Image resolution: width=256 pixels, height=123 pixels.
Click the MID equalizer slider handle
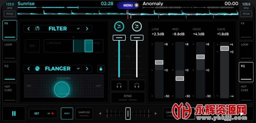tap(180, 79)
